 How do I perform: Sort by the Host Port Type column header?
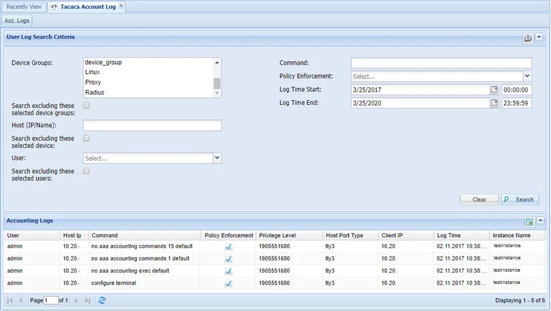point(350,235)
